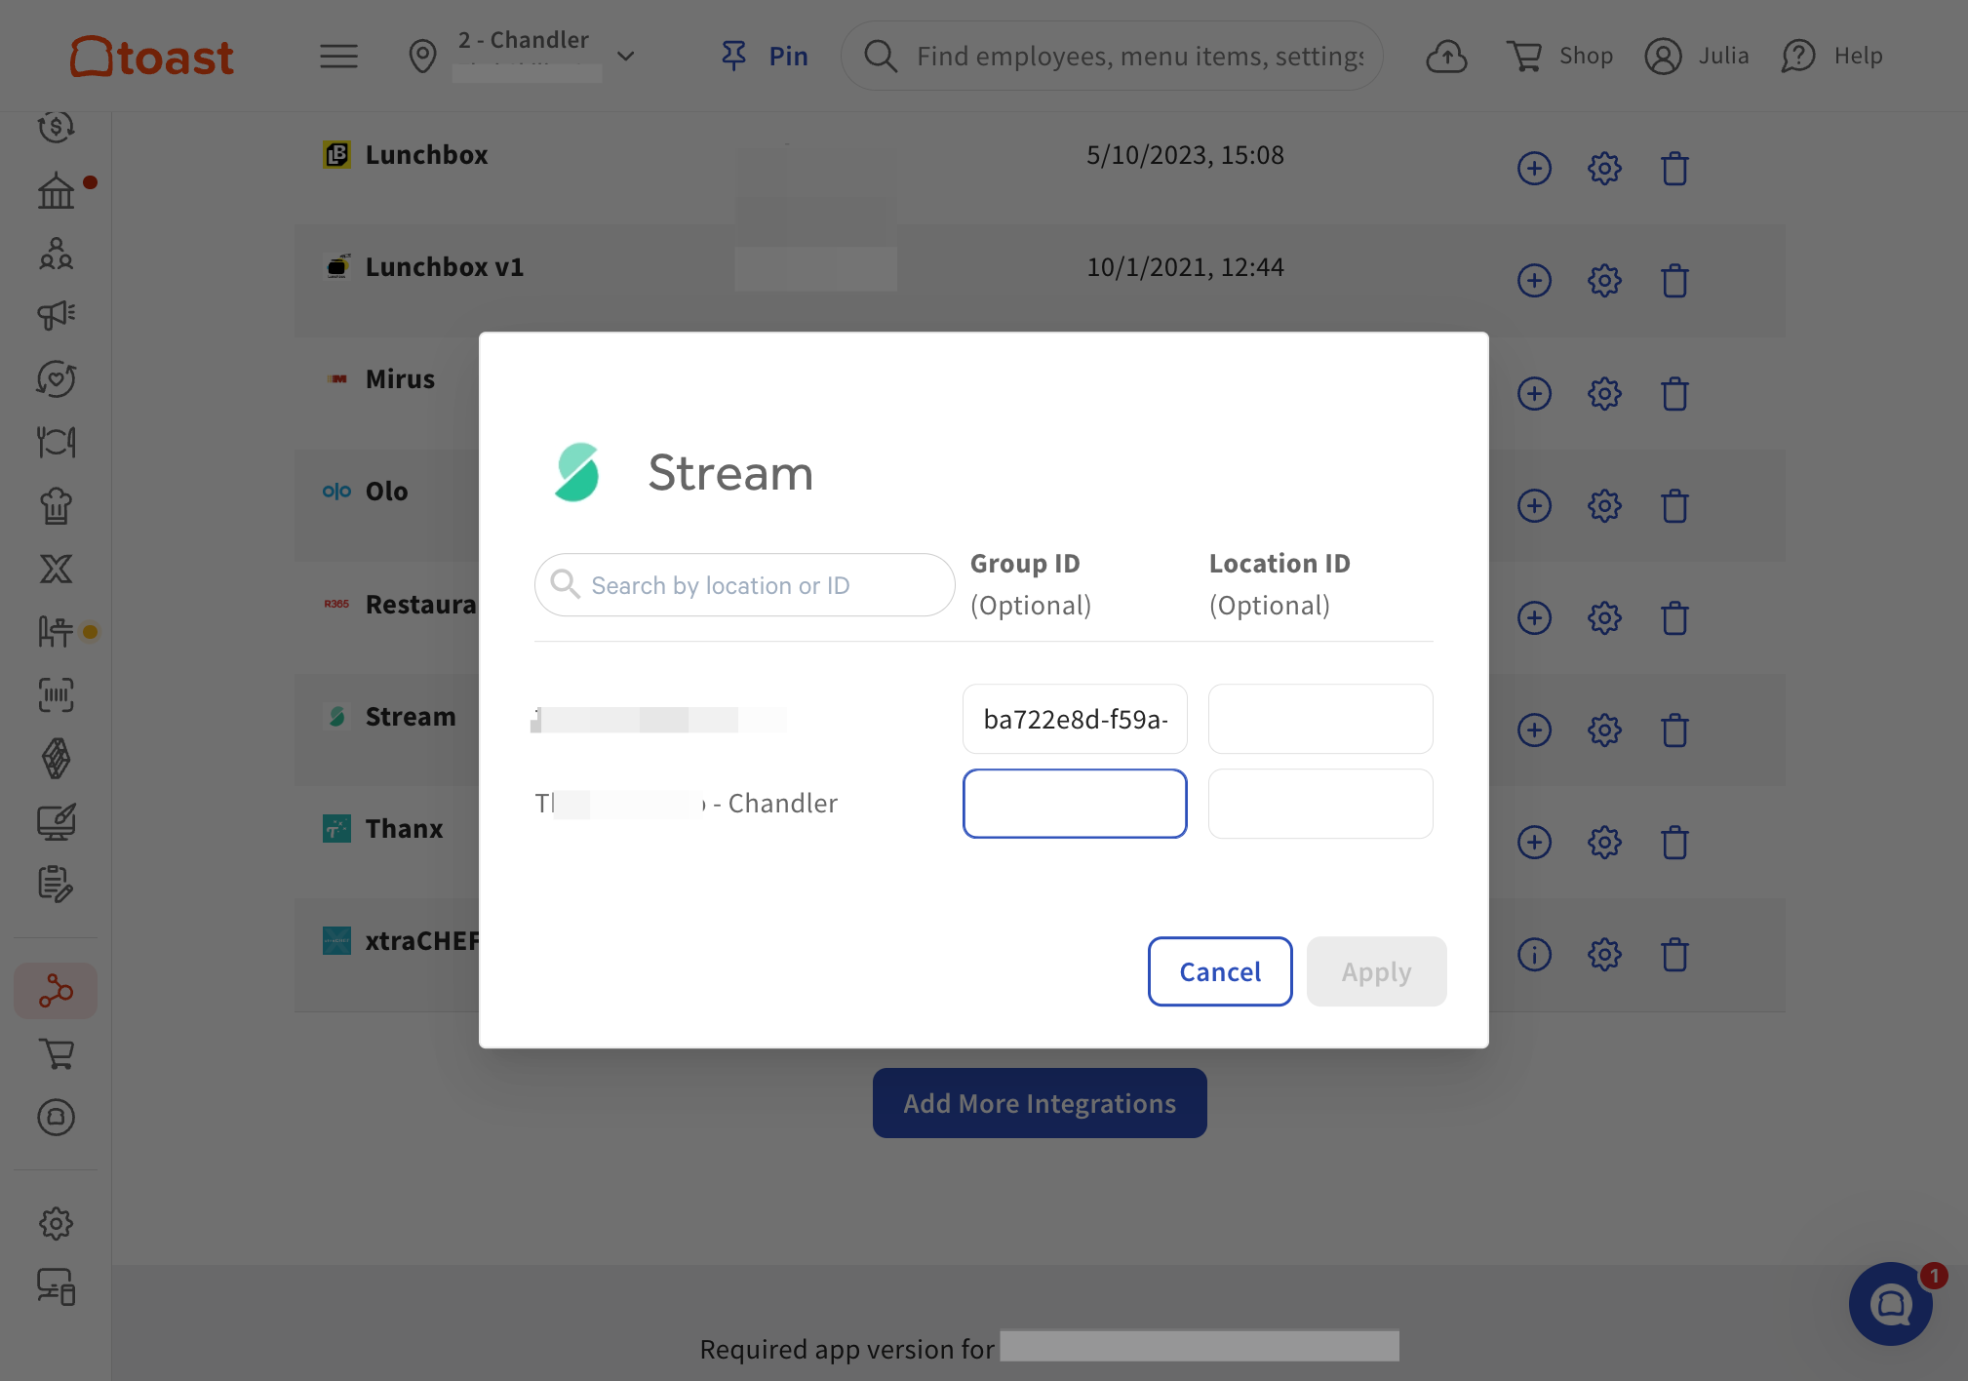
Task: Open the marketing megaphone sidebar icon
Action: tap(57, 315)
